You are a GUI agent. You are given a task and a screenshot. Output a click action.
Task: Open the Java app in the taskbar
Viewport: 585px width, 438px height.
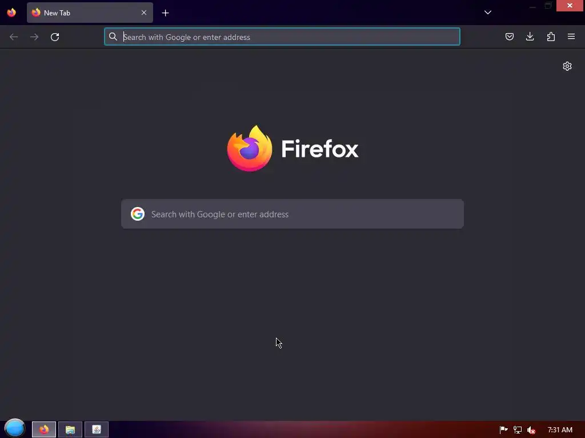pos(97,429)
